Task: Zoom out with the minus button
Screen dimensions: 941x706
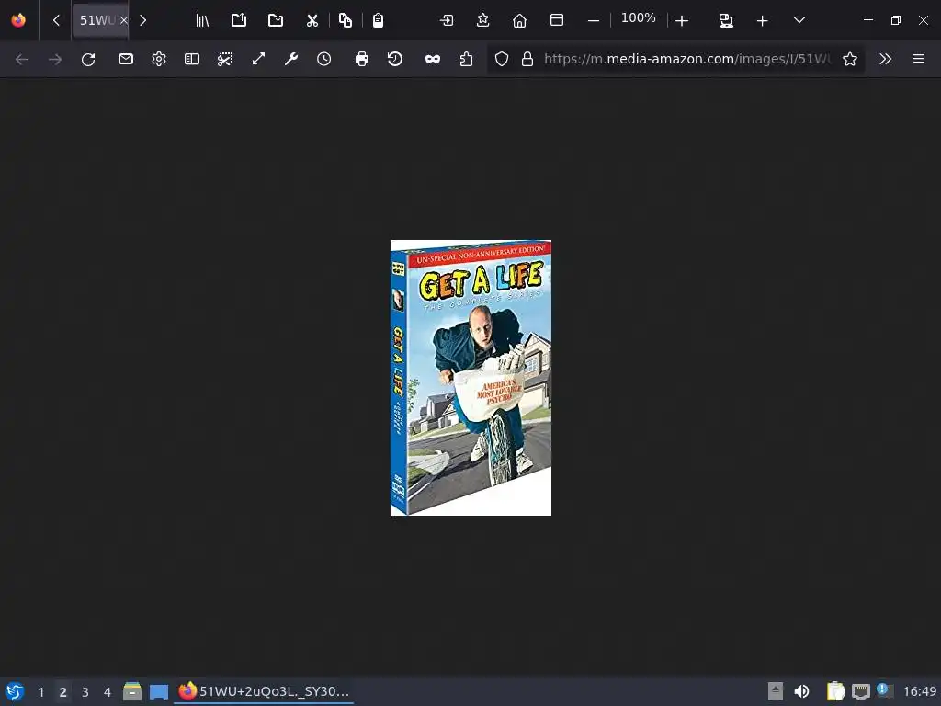Action: (x=594, y=20)
